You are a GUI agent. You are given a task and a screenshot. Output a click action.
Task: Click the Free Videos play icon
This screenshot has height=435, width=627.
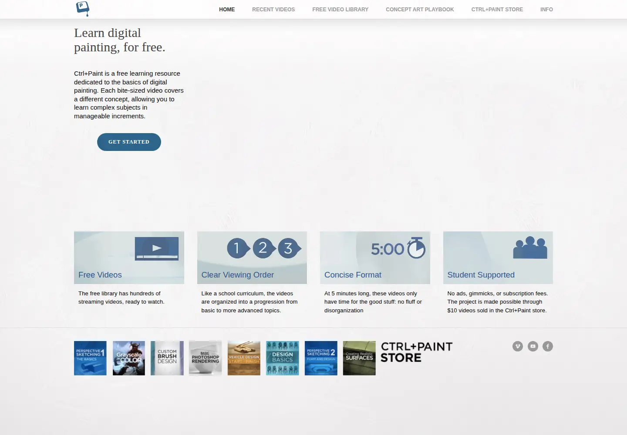(157, 248)
